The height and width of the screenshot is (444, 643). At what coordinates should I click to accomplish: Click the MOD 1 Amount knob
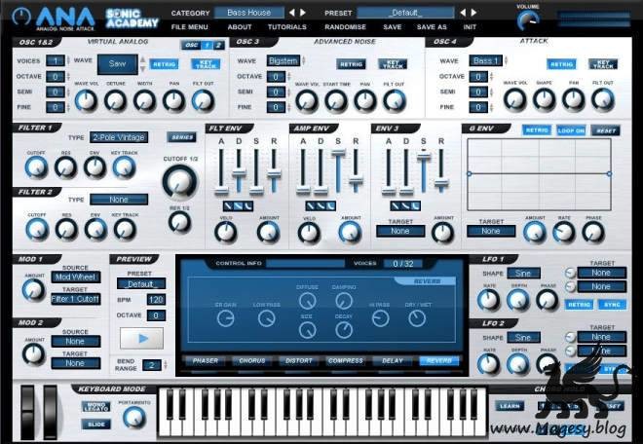tap(34, 290)
